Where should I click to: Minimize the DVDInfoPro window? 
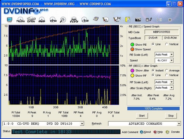tap(169, 4)
